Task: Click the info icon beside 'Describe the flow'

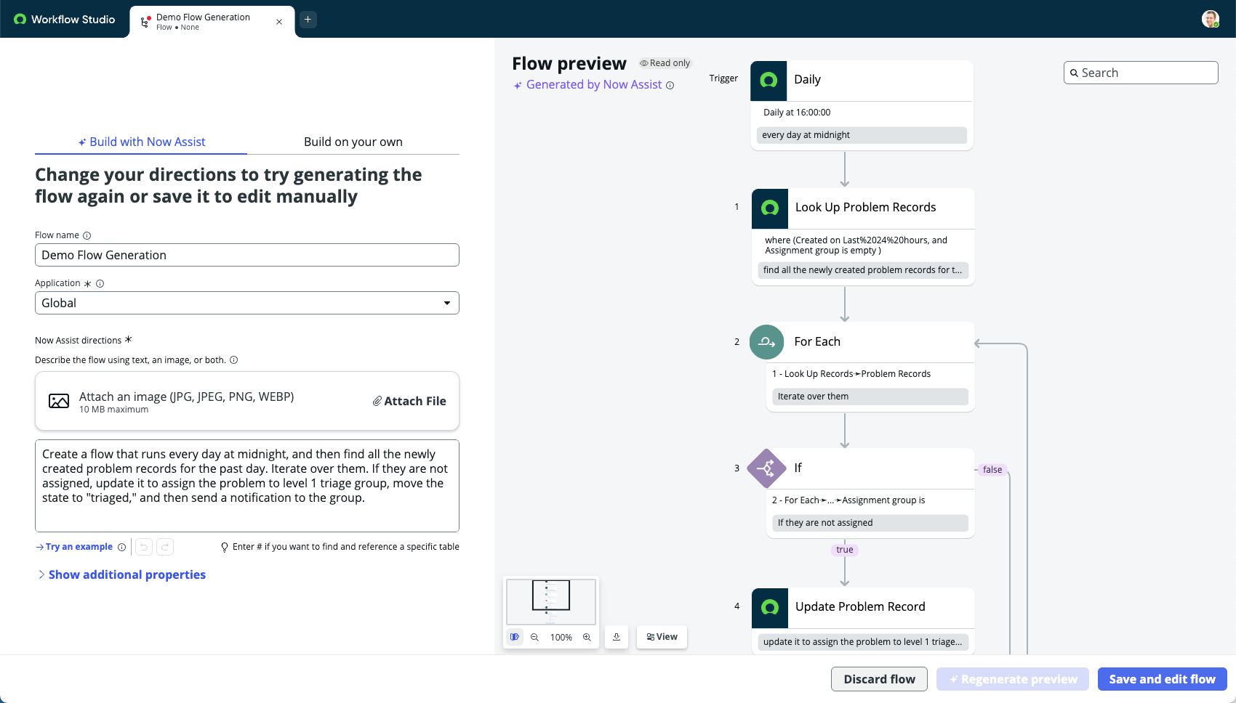Action: click(x=234, y=360)
